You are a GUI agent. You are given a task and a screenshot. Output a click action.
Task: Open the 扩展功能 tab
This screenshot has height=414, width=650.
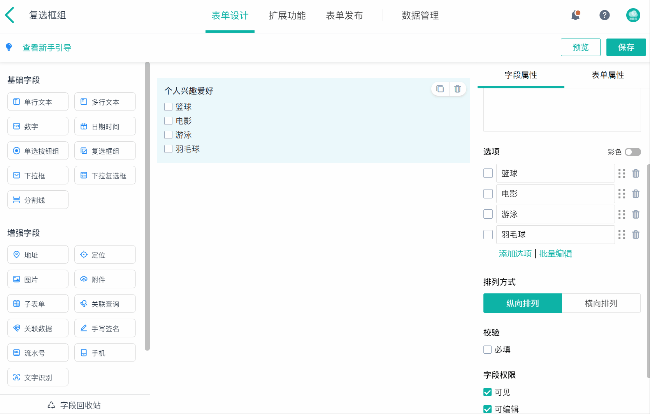[287, 16]
